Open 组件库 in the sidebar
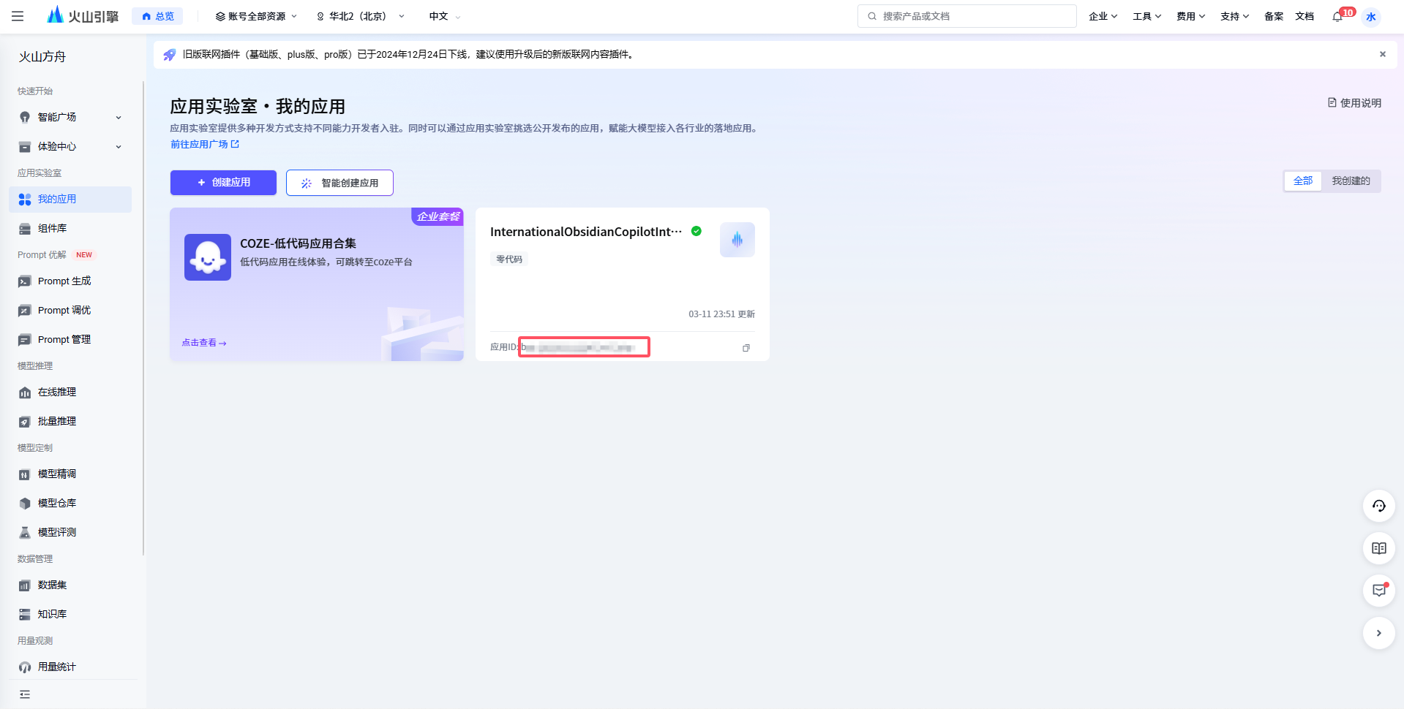 coord(71,228)
